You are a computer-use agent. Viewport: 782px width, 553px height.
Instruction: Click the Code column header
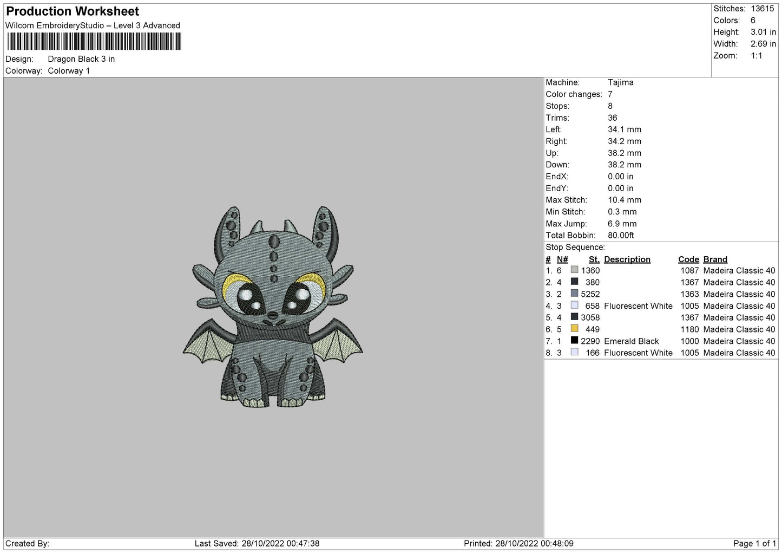pyautogui.click(x=688, y=259)
